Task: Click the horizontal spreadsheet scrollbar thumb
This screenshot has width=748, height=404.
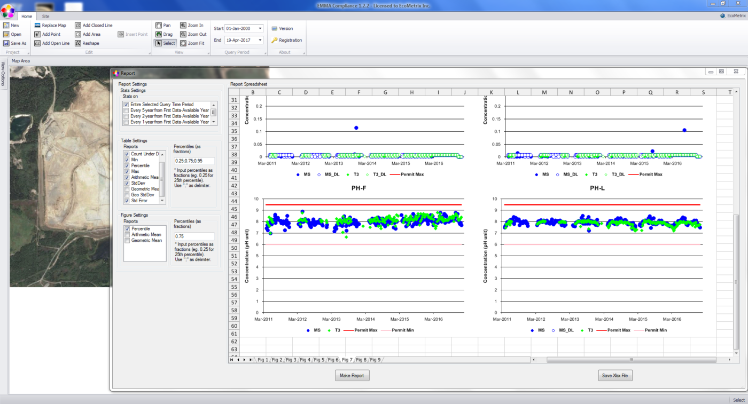Action: 631,360
